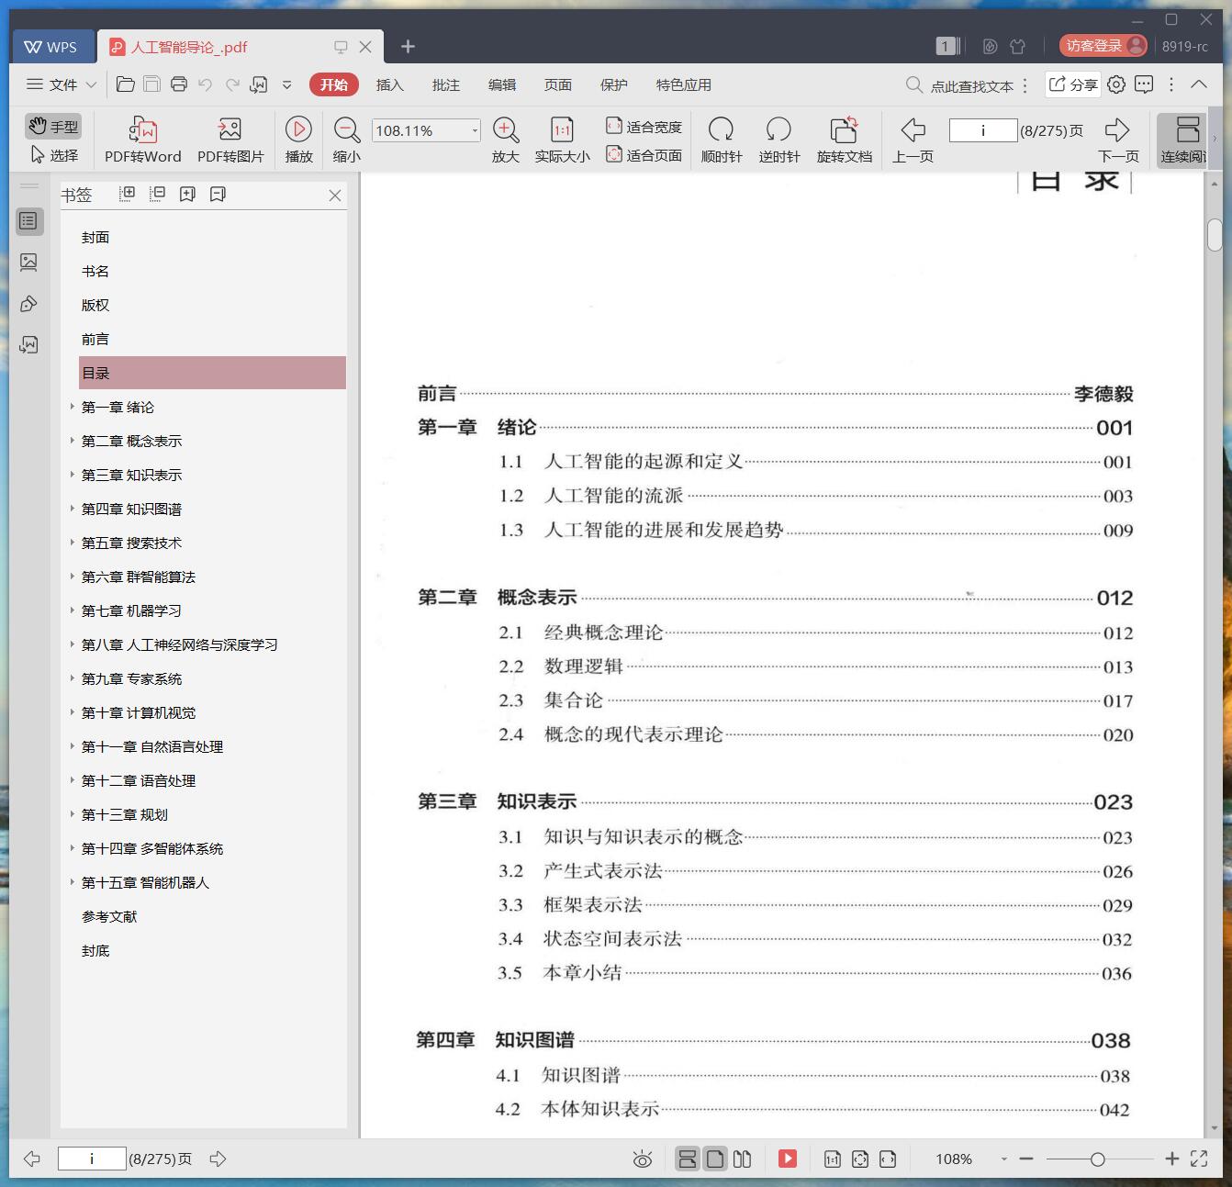Click the 访客登录 login button

click(x=1103, y=45)
